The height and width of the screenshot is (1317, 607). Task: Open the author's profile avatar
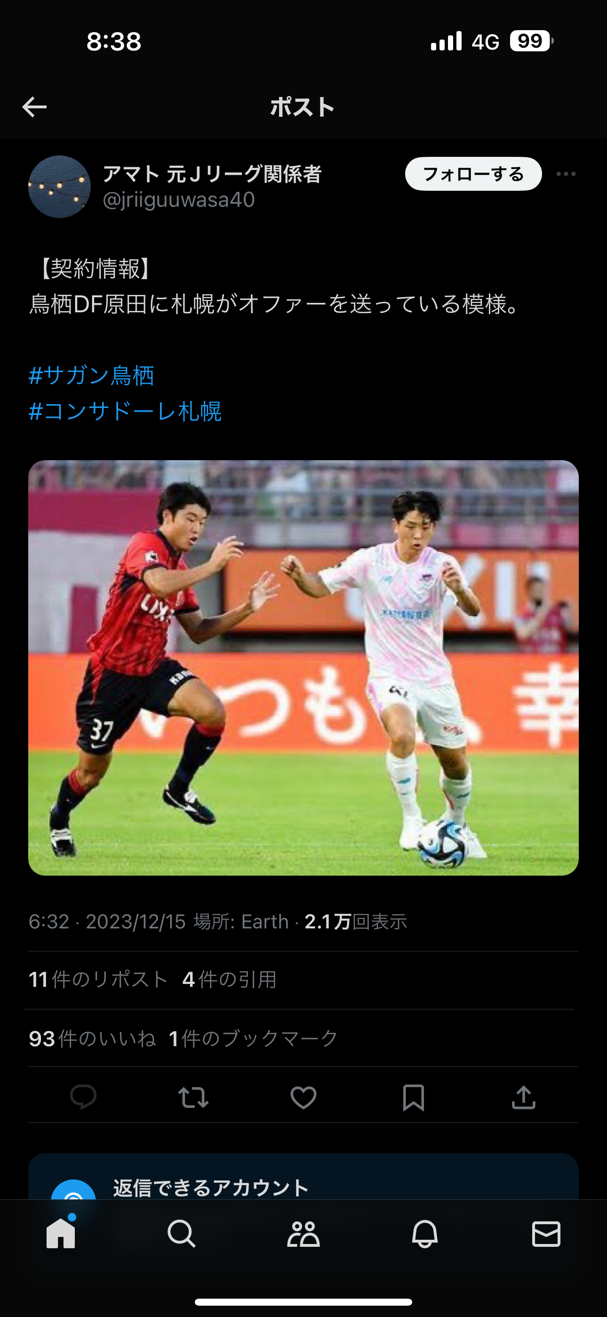coord(59,187)
